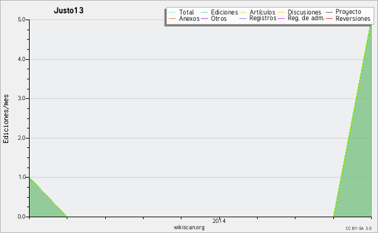Click the Ediciones legend label

[x=224, y=12]
